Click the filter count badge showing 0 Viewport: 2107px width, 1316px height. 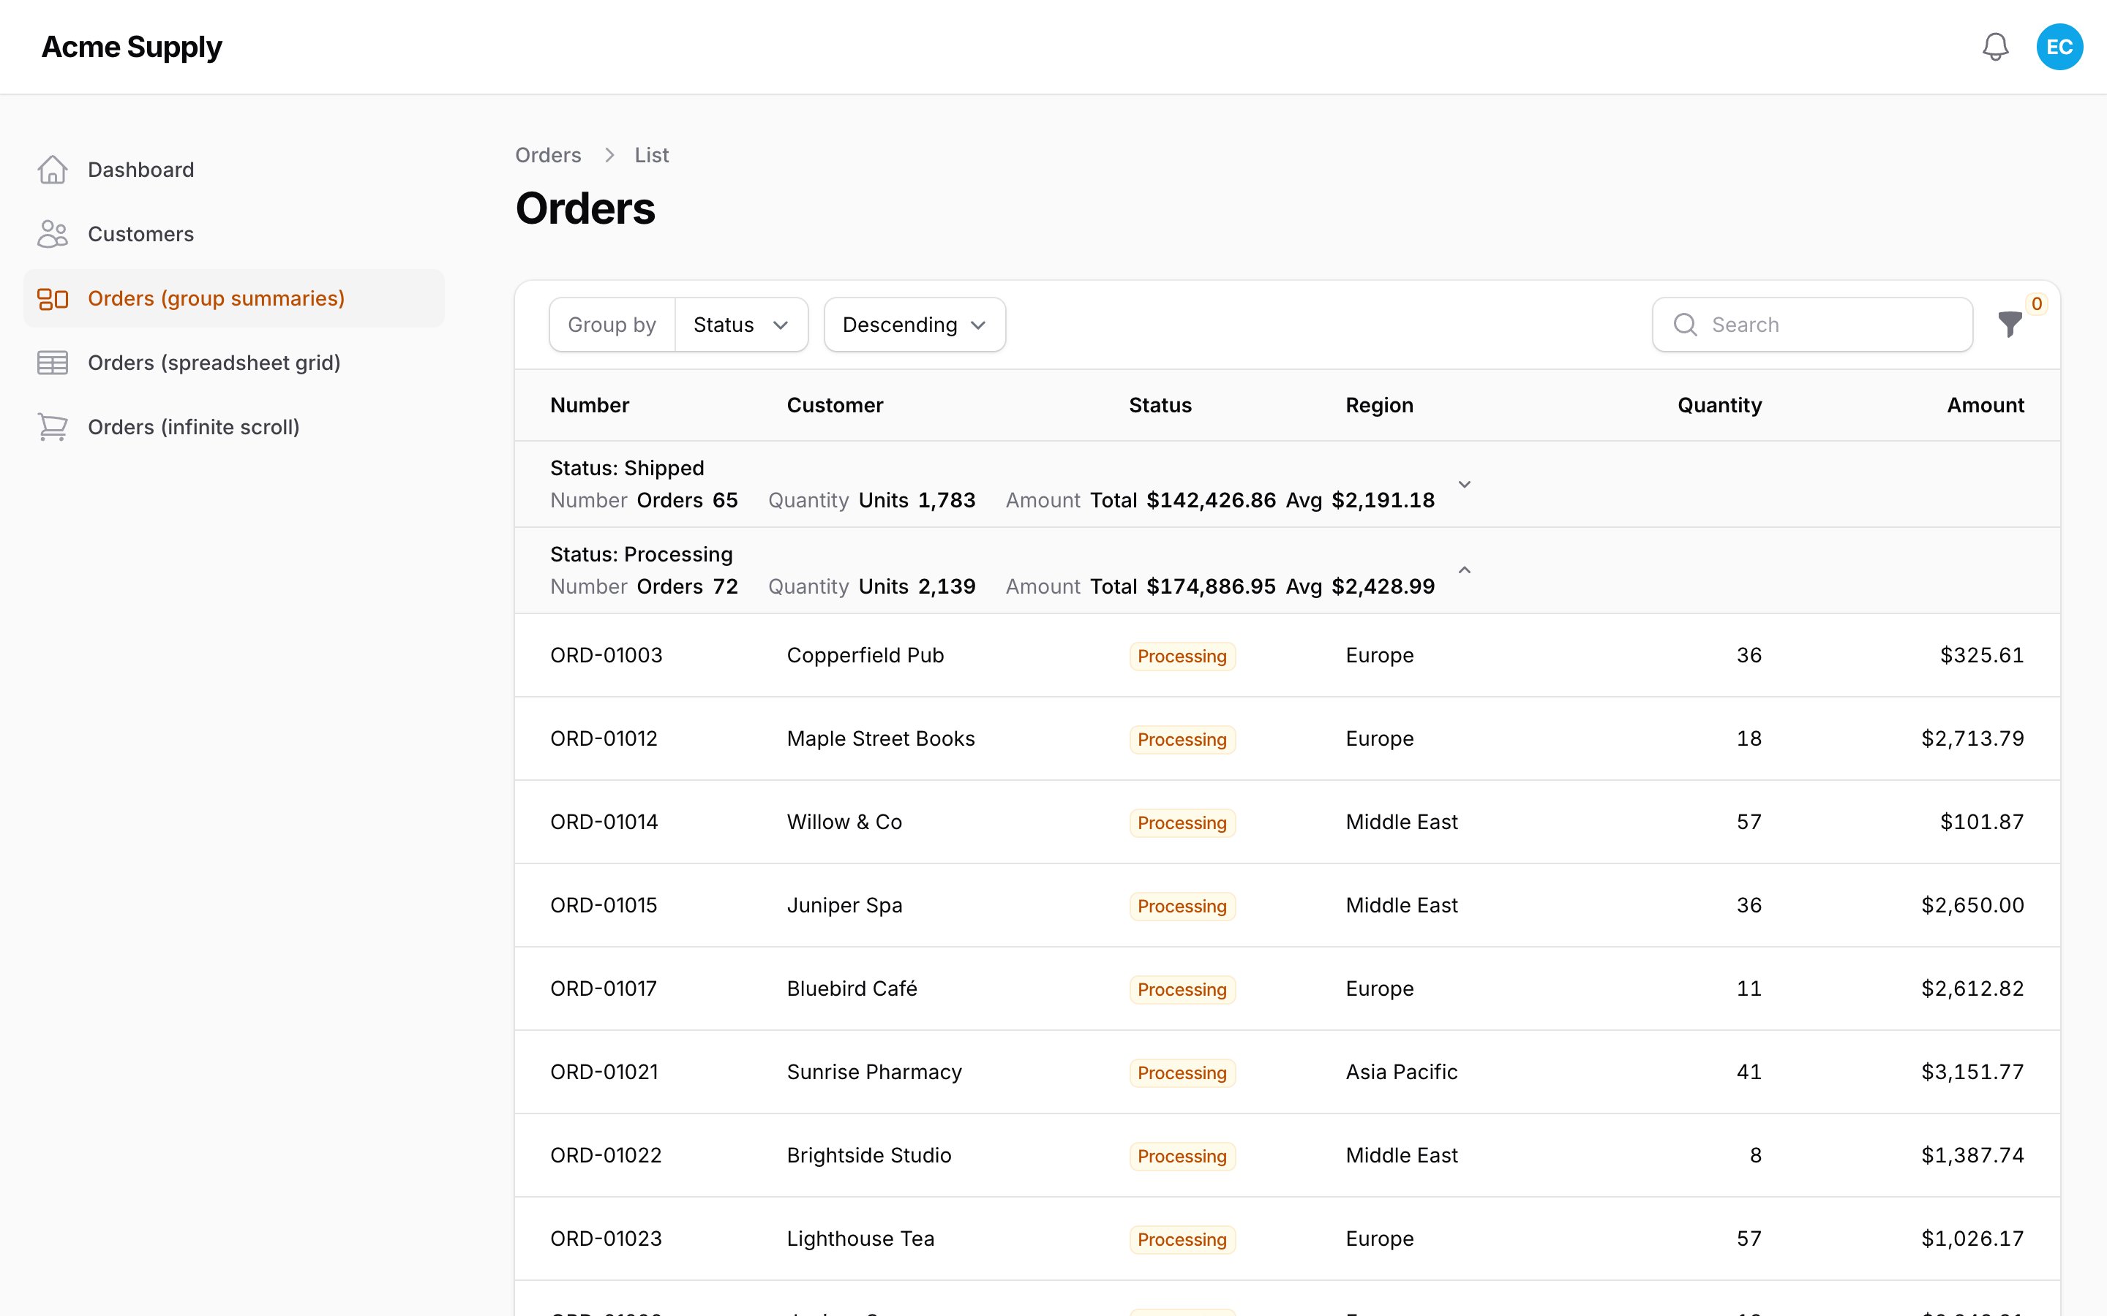2037,303
